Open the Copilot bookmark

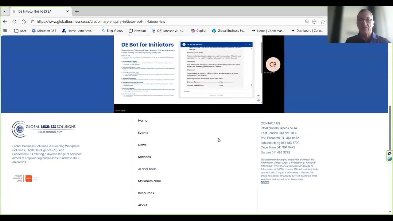point(199,31)
